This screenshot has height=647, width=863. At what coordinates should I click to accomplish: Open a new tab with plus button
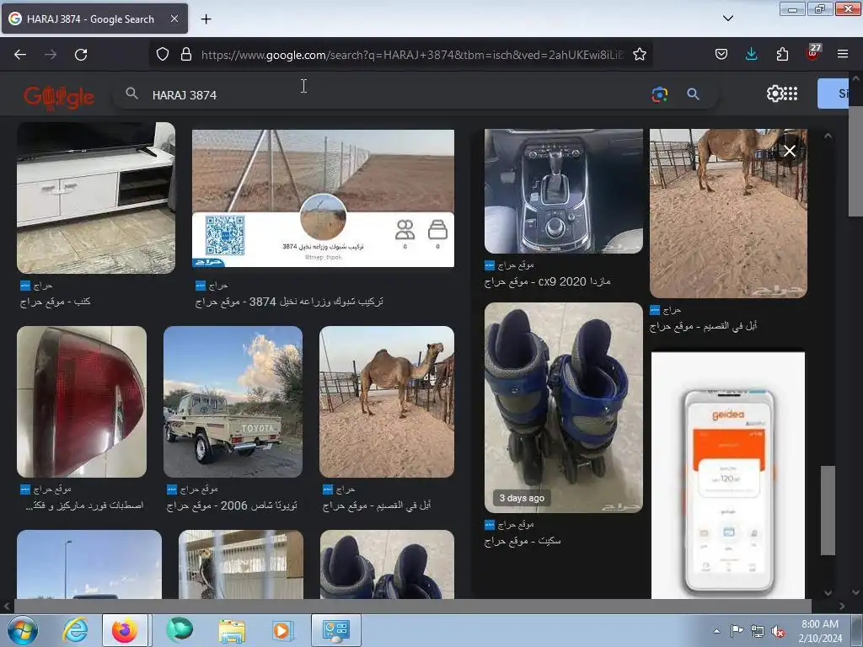coord(206,19)
